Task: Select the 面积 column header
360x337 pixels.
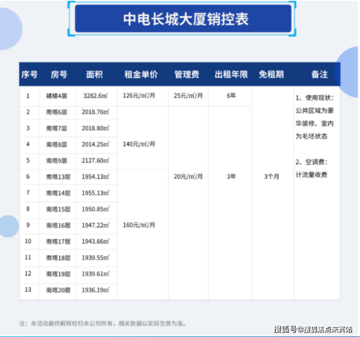Action: coord(94,74)
